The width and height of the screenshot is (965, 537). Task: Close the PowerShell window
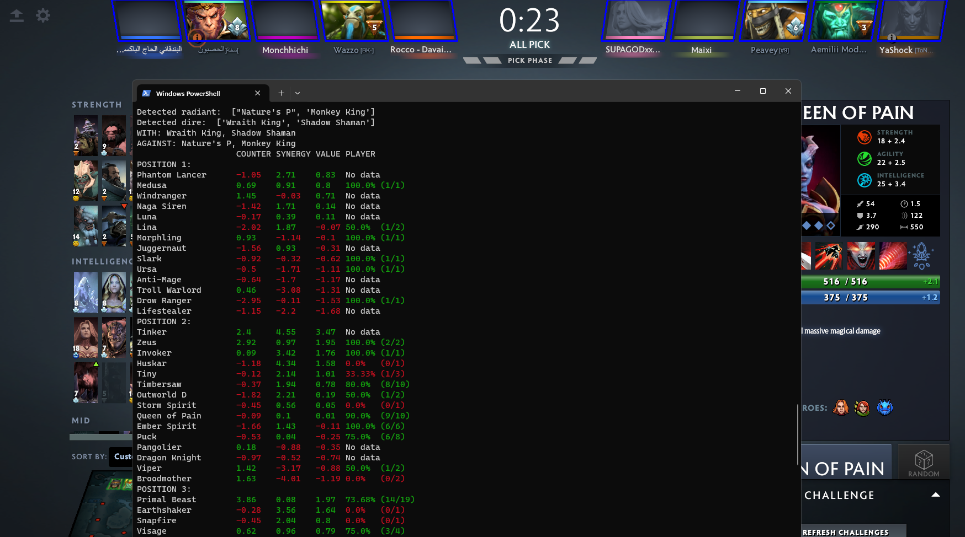click(x=788, y=91)
